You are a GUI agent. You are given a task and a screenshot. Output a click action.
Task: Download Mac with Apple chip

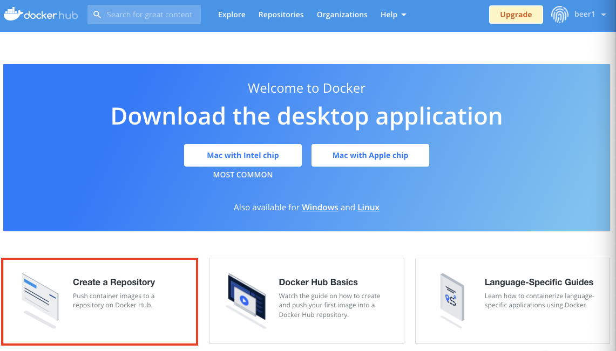[370, 155]
